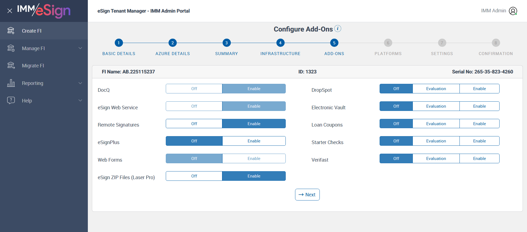Click the Configure Add-Ons heading

pyautogui.click(x=303, y=29)
